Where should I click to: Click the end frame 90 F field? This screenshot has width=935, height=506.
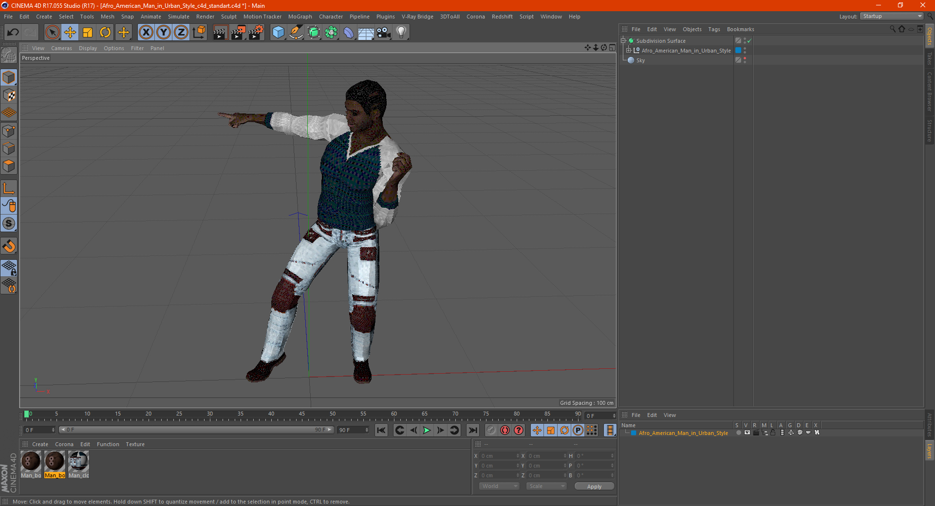[353, 430]
